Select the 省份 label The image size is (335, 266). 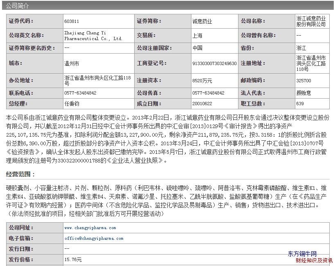point(247,48)
